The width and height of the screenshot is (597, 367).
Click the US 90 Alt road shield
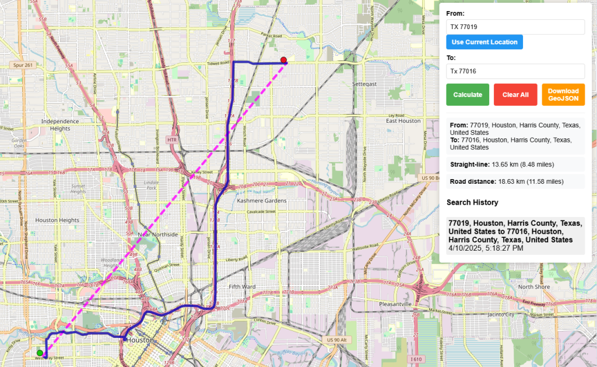click(x=336, y=340)
